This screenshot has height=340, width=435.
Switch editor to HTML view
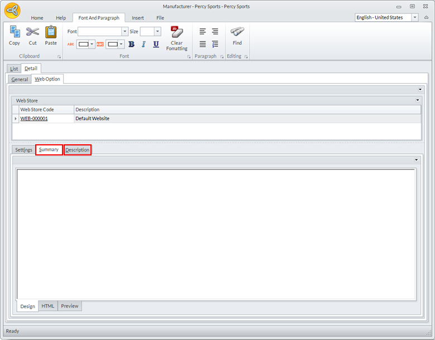point(48,306)
